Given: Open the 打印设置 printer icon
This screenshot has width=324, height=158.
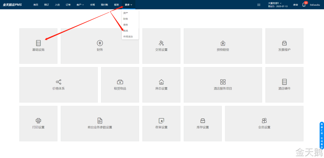Looking at the screenshot, I should 38,121.
